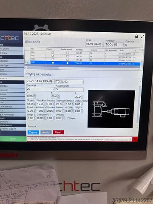Uncheck Wyłącz checkbox in row 1055
153x204 pixels.
click(x=53, y=56)
